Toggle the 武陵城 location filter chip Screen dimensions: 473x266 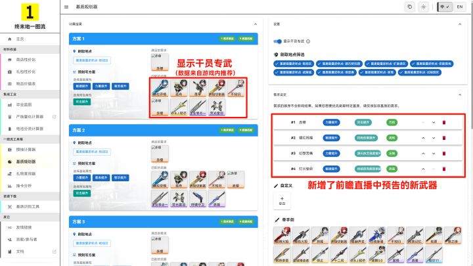tap(294, 72)
